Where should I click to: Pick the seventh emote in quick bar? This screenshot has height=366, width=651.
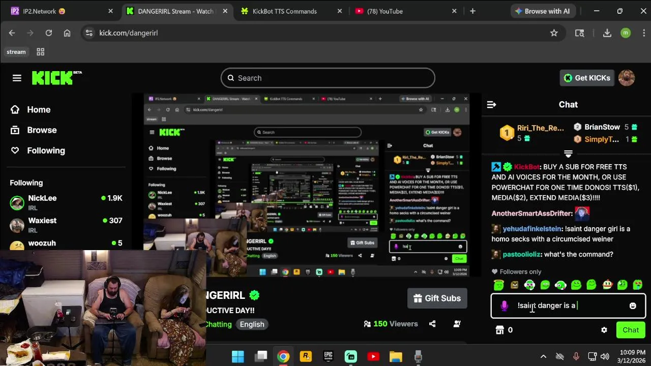tap(591, 285)
